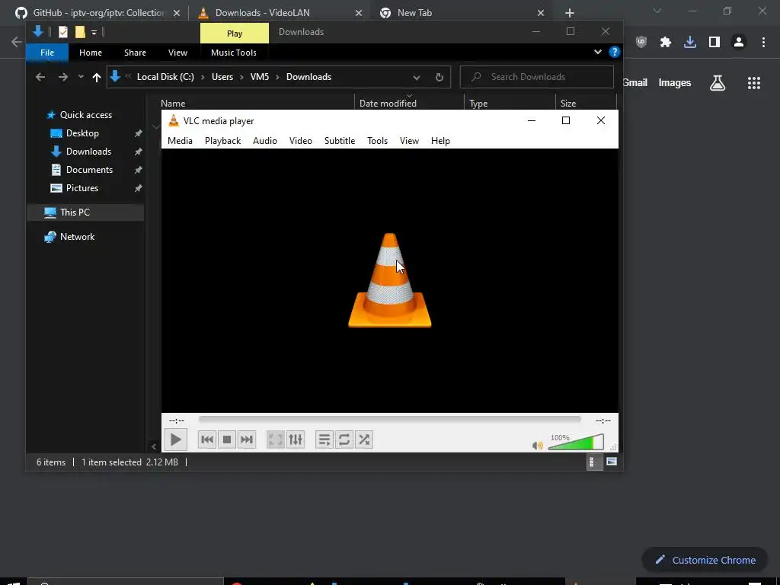Open the Chrome extensions puzzle icon

[665, 43]
